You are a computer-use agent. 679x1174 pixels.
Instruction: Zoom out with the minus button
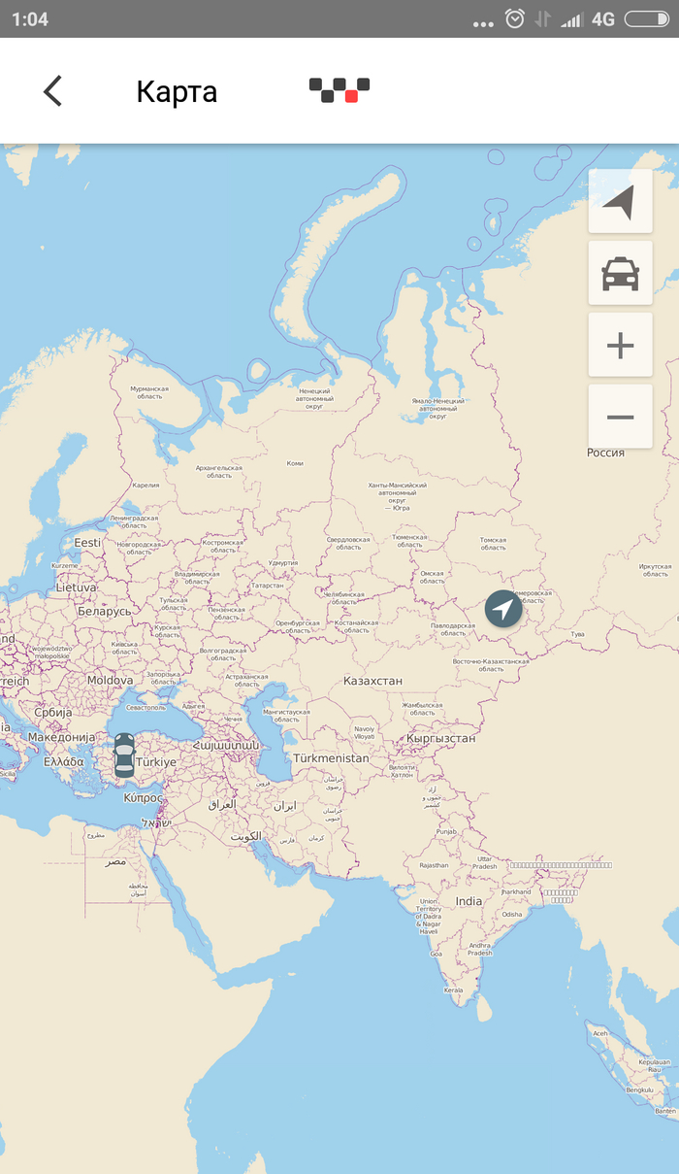coord(620,417)
